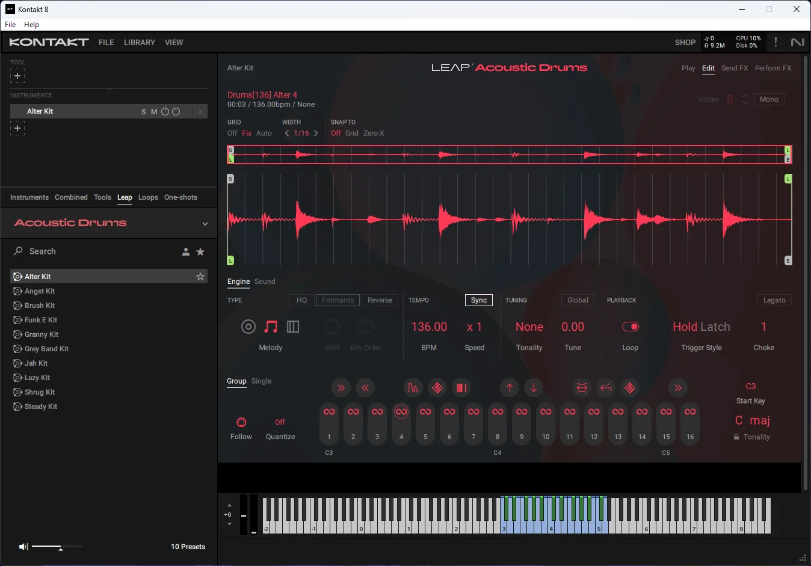Set grid mode to Auto
Image resolution: width=811 pixels, height=566 pixels.
click(264, 134)
